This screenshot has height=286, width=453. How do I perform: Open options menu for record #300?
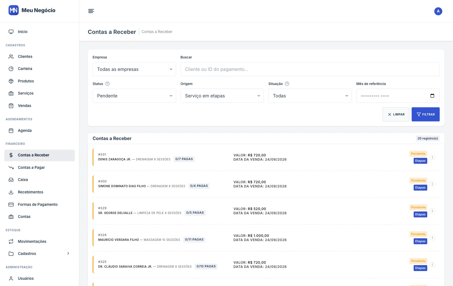pyautogui.click(x=432, y=184)
